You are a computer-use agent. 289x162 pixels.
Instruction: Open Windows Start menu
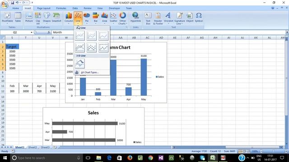(5, 158)
